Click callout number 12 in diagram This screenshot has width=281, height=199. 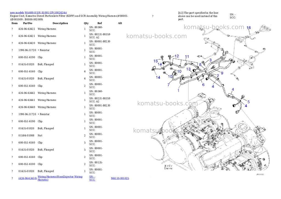pos(177,56)
